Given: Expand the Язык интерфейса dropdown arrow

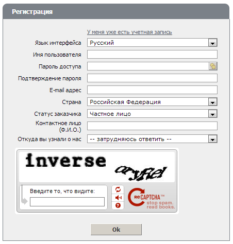Looking at the screenshot, I should (212, 43).
